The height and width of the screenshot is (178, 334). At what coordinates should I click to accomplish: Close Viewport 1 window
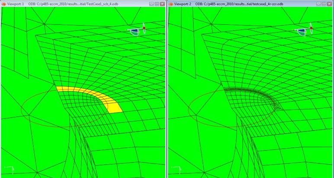tap(162, 3)
